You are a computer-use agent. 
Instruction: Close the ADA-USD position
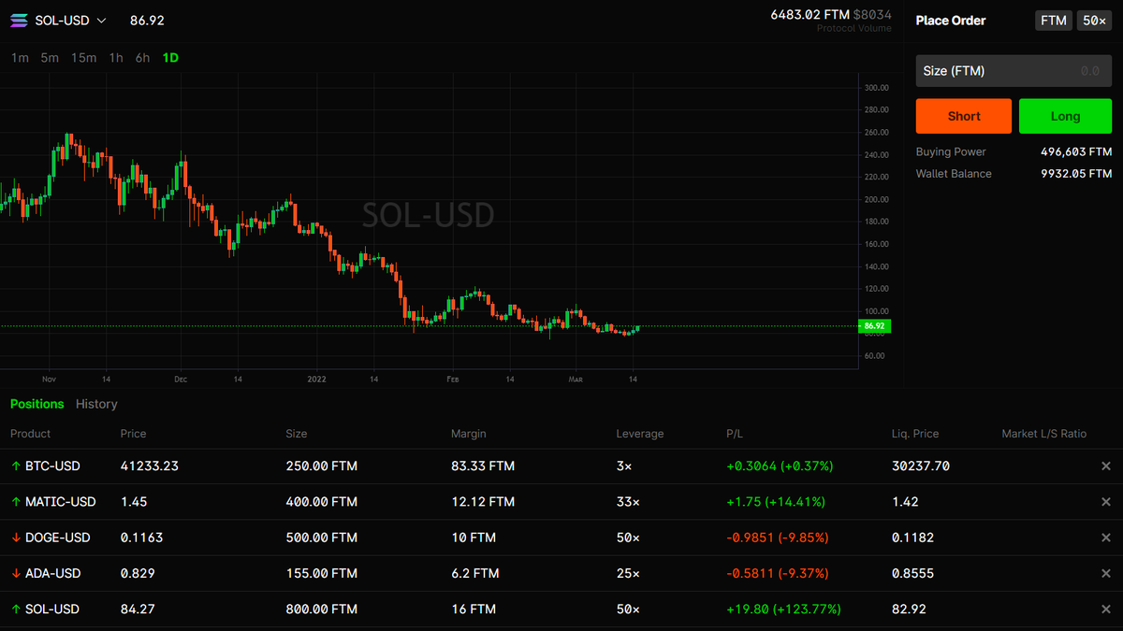(1105, 573)
